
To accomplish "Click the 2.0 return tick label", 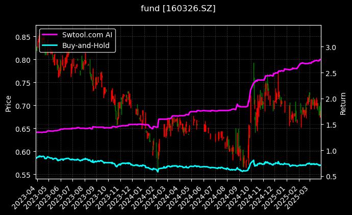I will pos(330,99).
